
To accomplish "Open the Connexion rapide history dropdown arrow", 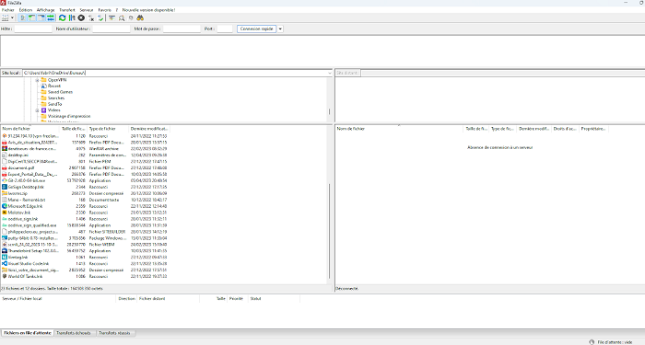I will coord(280,29).
